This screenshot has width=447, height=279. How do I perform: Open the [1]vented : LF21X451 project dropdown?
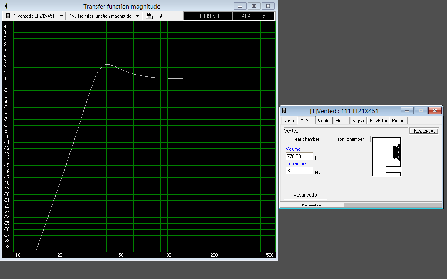coord(61,16)
